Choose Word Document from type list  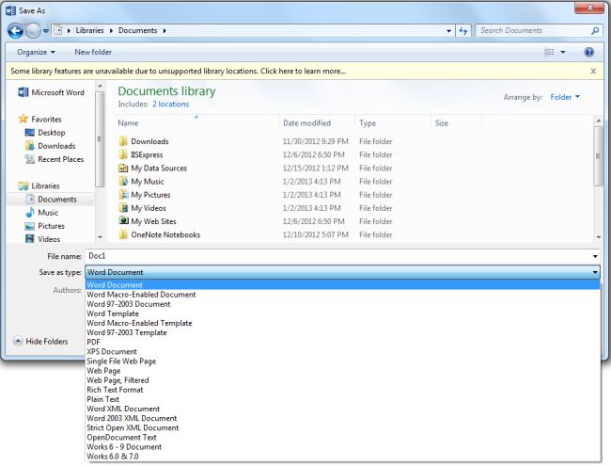pyautogui.click(x=342, y=285)
